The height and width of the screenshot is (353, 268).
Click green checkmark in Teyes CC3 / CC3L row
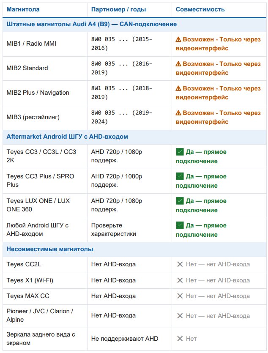coord(180,152)
